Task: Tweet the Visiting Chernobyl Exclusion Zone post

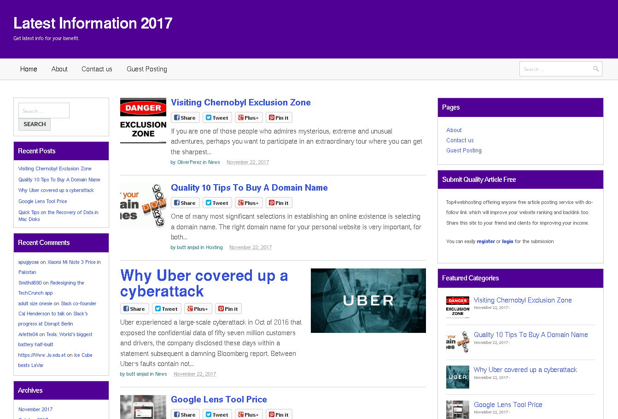Action: point(217,118)
